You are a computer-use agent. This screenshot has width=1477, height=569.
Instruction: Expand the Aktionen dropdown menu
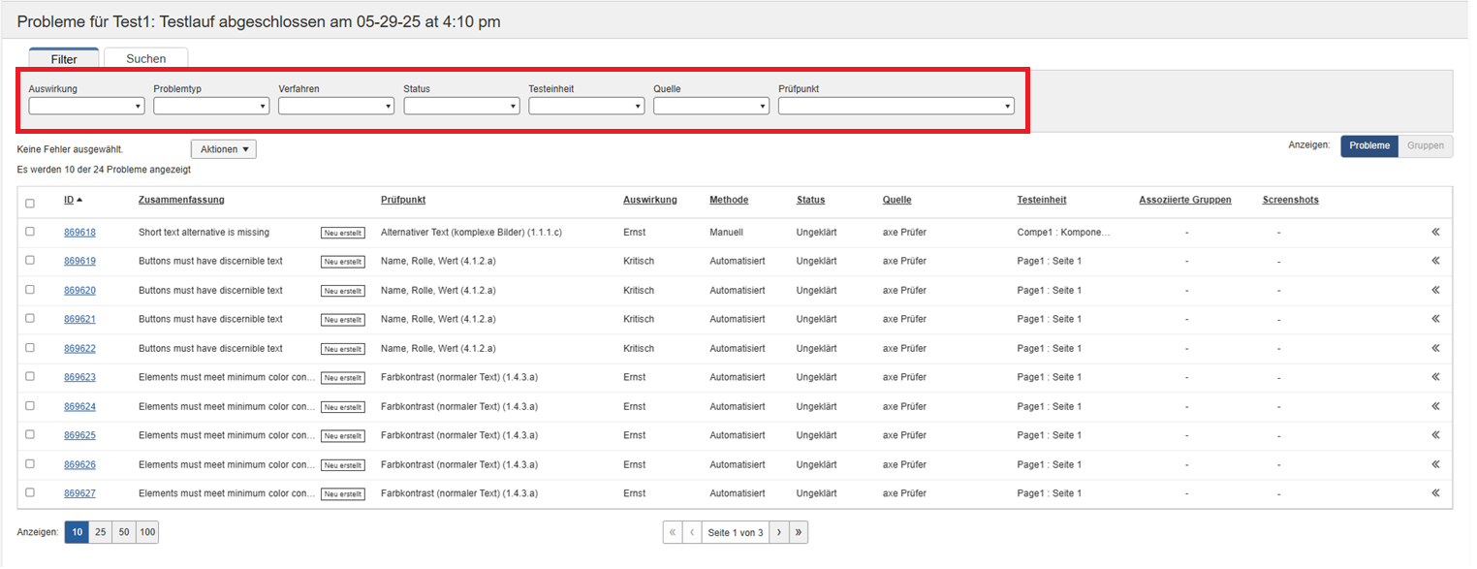[224, 149]
